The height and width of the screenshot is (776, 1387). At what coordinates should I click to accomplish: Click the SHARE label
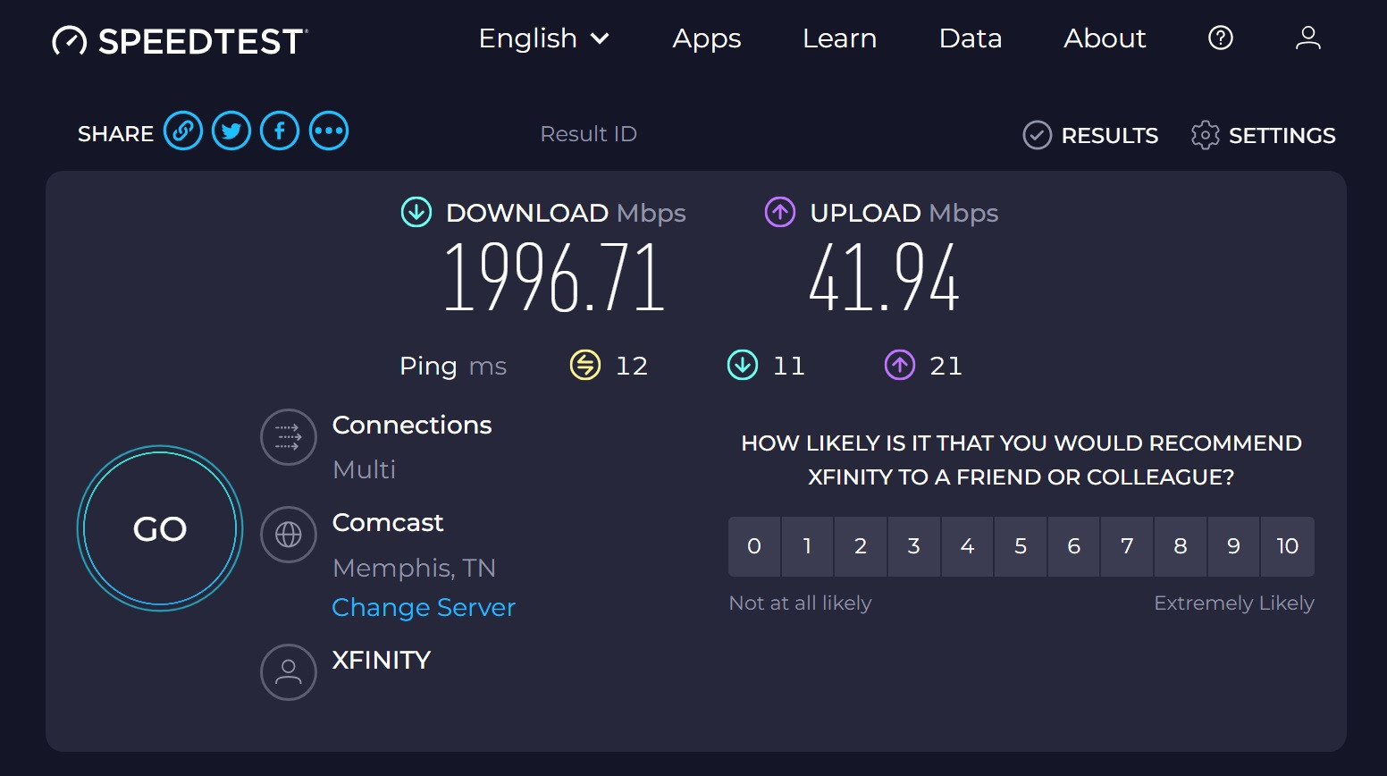point(115,134)
